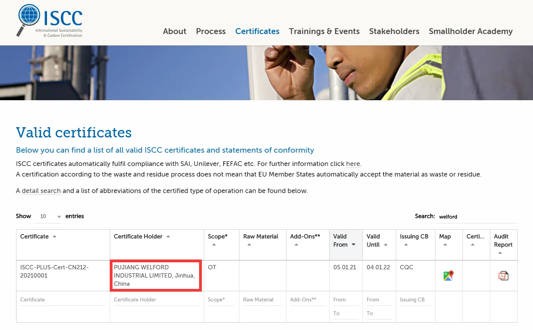Go to Smallholder Academy menu item

click(x=470, y=31)
